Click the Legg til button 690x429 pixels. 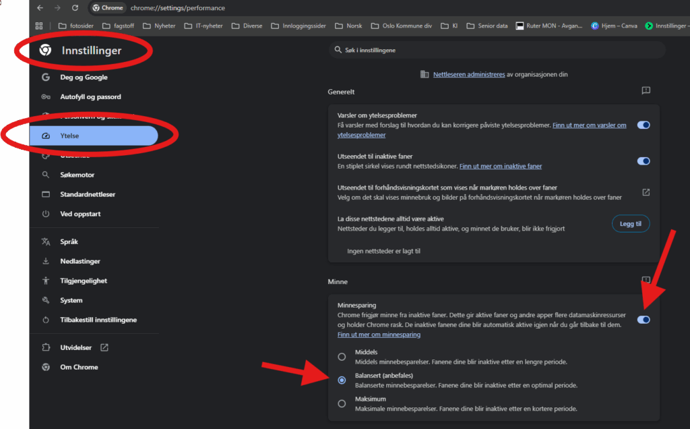point(631,223)
